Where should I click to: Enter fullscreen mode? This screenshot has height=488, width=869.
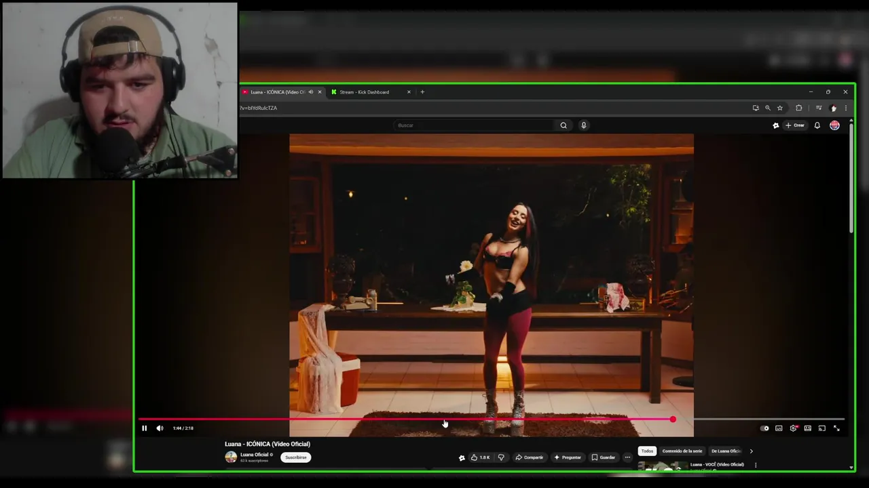[x=836, y=428]
